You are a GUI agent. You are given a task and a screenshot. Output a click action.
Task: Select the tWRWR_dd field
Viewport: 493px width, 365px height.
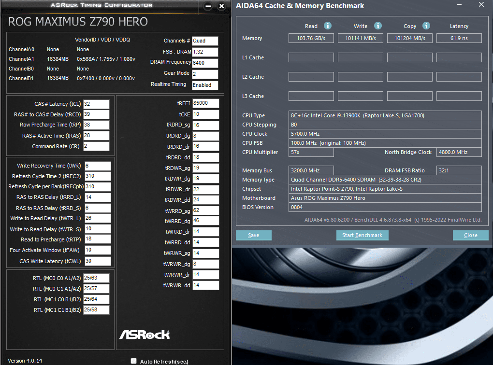click(205, 285)
